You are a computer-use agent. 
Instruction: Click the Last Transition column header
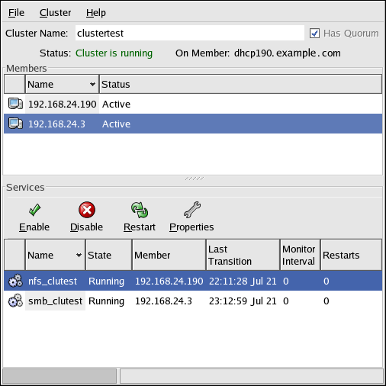tap(243, 255)
